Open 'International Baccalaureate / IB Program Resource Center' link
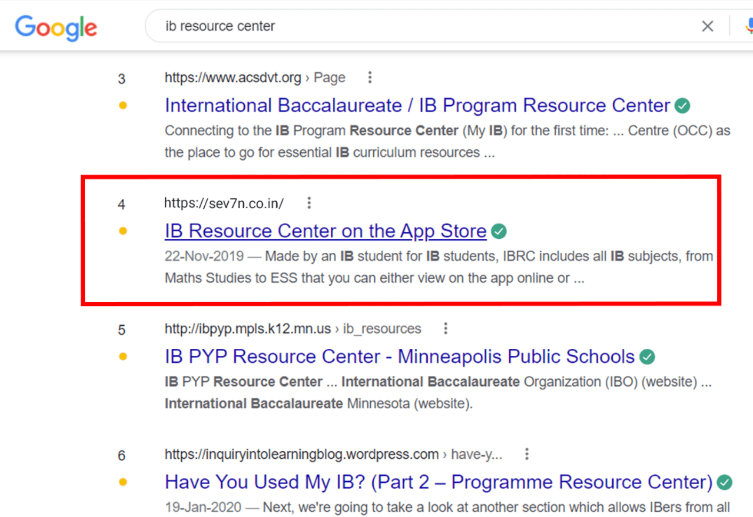 pos(417,106)
